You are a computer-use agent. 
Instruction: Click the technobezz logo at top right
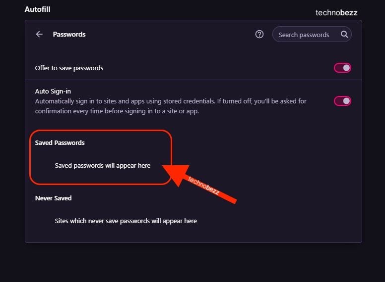tap(336, 12)
